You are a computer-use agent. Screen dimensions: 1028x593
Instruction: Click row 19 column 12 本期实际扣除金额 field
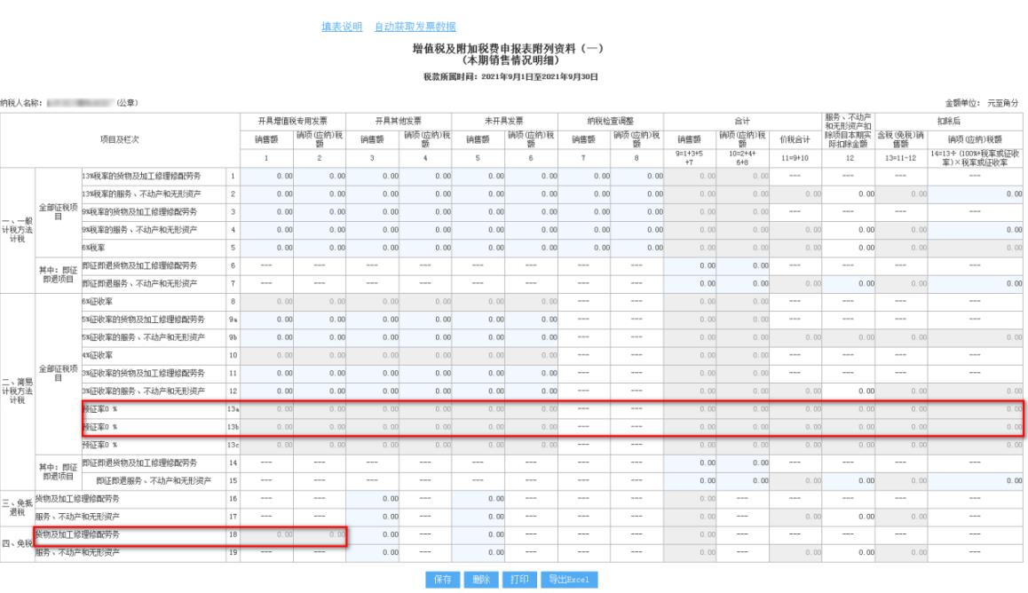[x=848, y=553]
